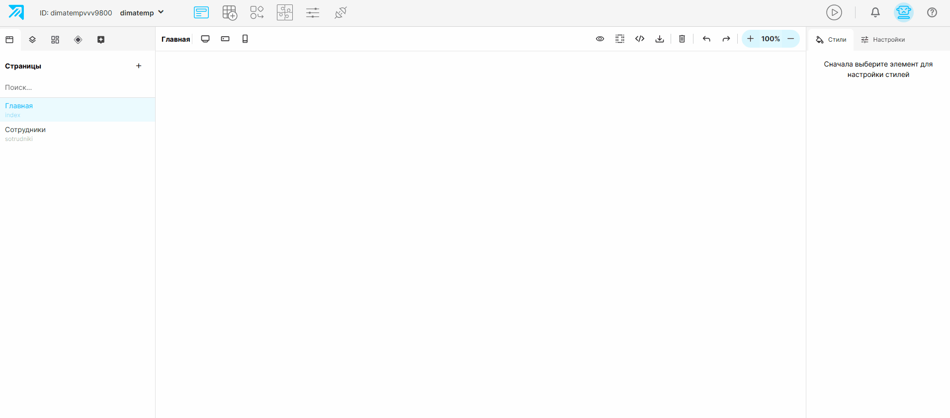Click the plus to add a new page
Image resolution: width=950 pixels, height=418 pixels.
click(x=139, y=66)
